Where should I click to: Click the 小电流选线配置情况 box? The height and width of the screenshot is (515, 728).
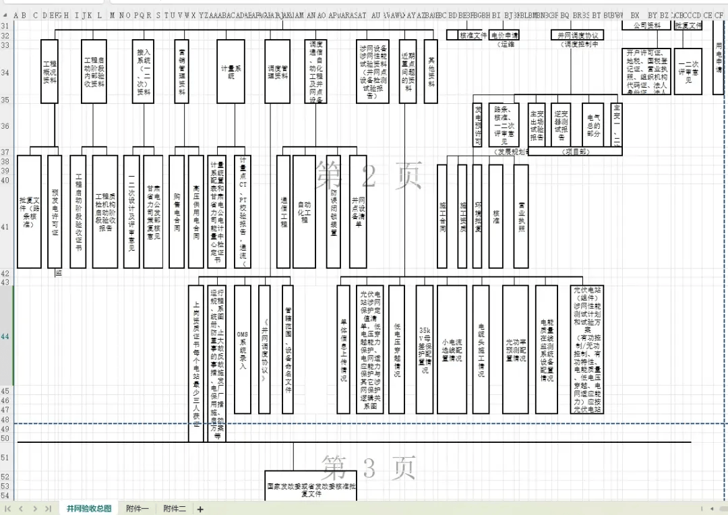pyautogui.click(x=452, y=349)
